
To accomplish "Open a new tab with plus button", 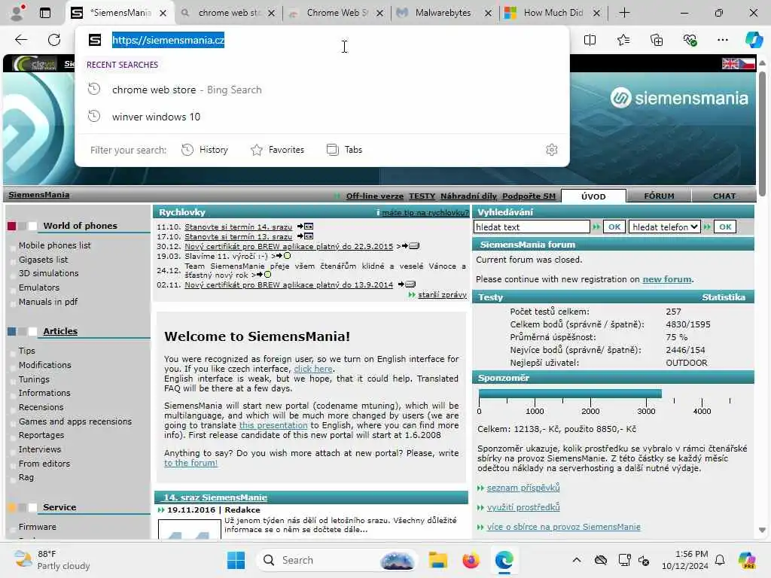I will 624,13.
